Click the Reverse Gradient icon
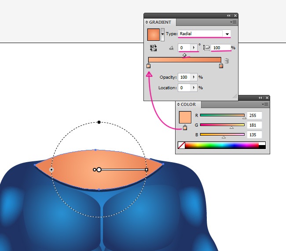 tap(154, 47)
